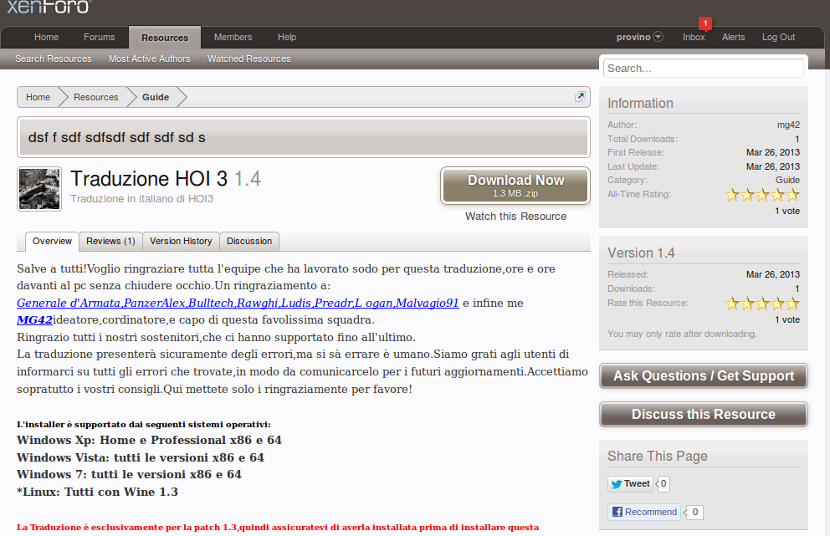Click the 'Information' sidebar heading
This screenshot has width=830, height=536.
click(641, 103)
